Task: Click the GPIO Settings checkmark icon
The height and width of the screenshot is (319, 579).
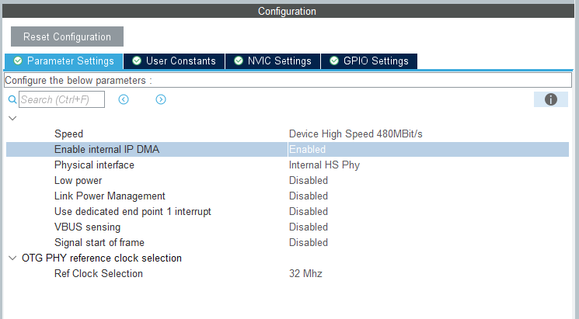Action: click(x=334, y=61)
